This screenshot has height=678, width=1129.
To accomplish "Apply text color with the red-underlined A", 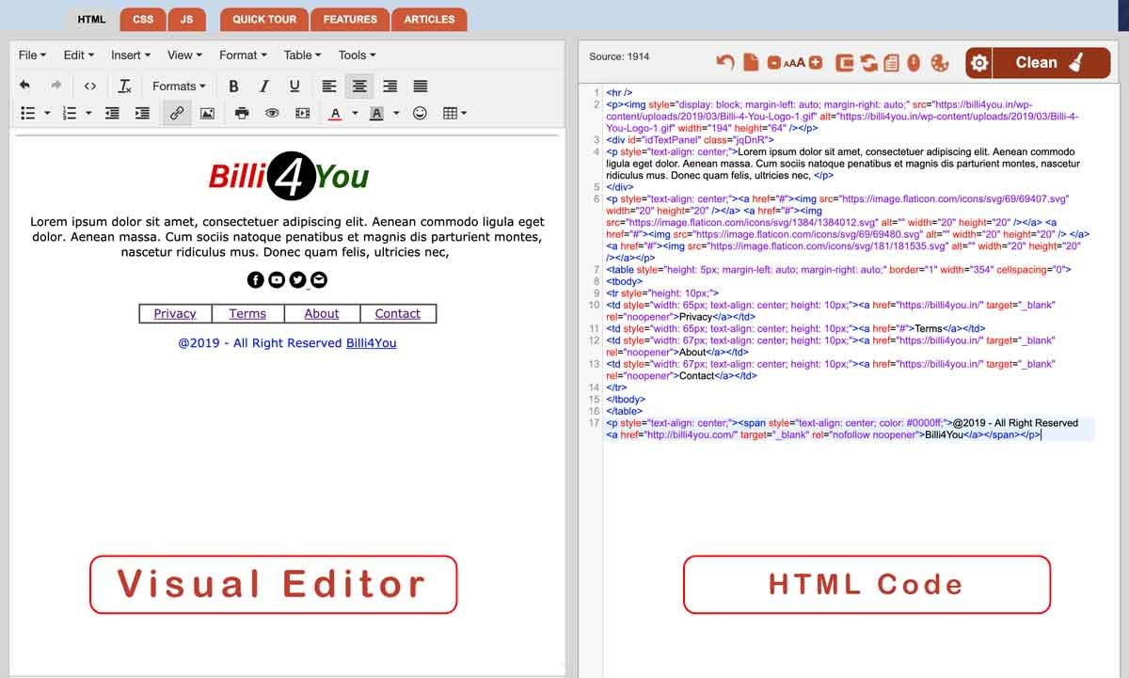I will (335, 113).
